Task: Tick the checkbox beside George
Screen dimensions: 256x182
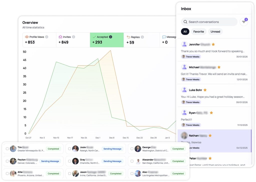Action: [x=132, y=149]
